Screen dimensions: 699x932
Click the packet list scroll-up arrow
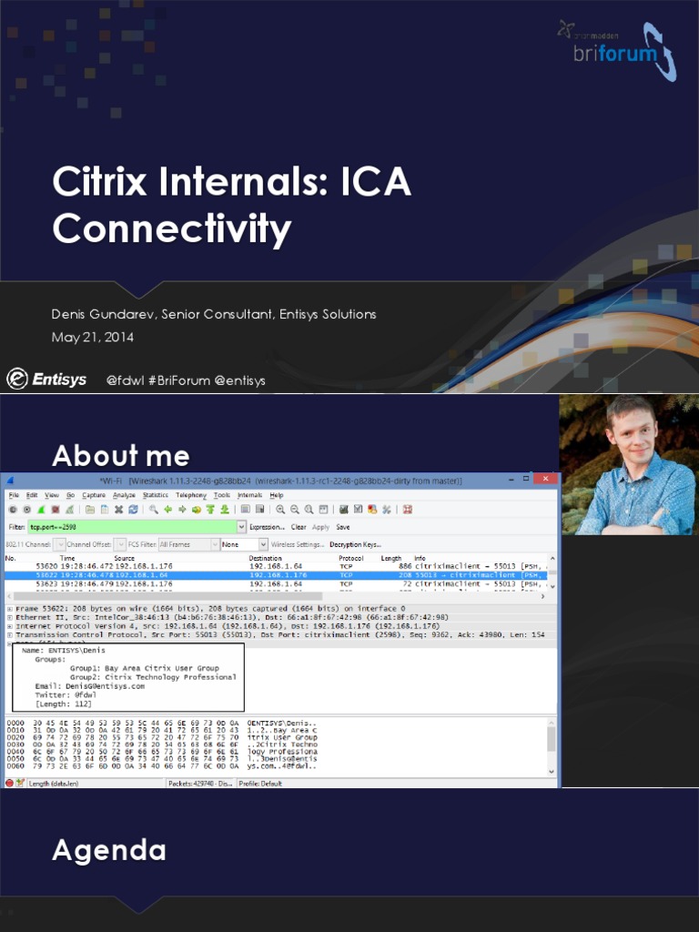(x=552, y=559)
